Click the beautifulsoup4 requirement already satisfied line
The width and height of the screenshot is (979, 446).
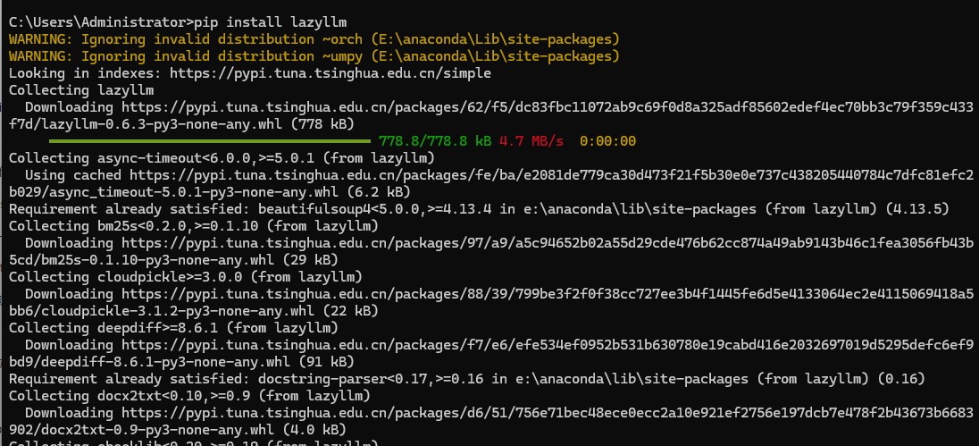tap(479, 208)
